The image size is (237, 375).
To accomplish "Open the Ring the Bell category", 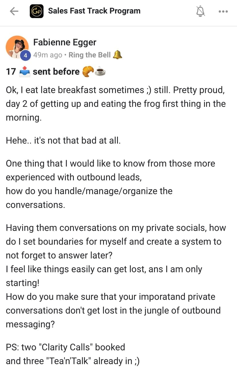I will point(89,55).
